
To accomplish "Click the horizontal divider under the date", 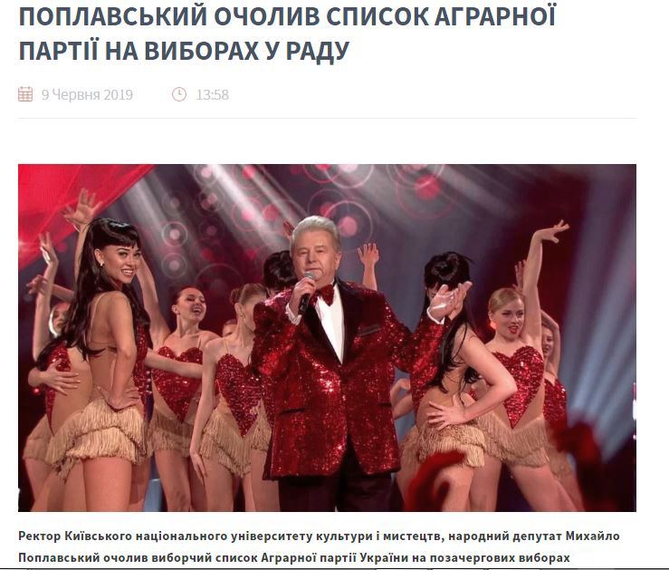I will [x=327, y=119].
